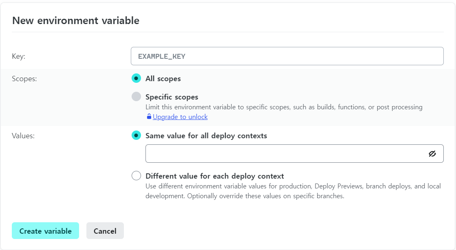Screen dimensions: 456x250
Task: Open the Upgrade to unlock link
Action: [x=180, y=117]
